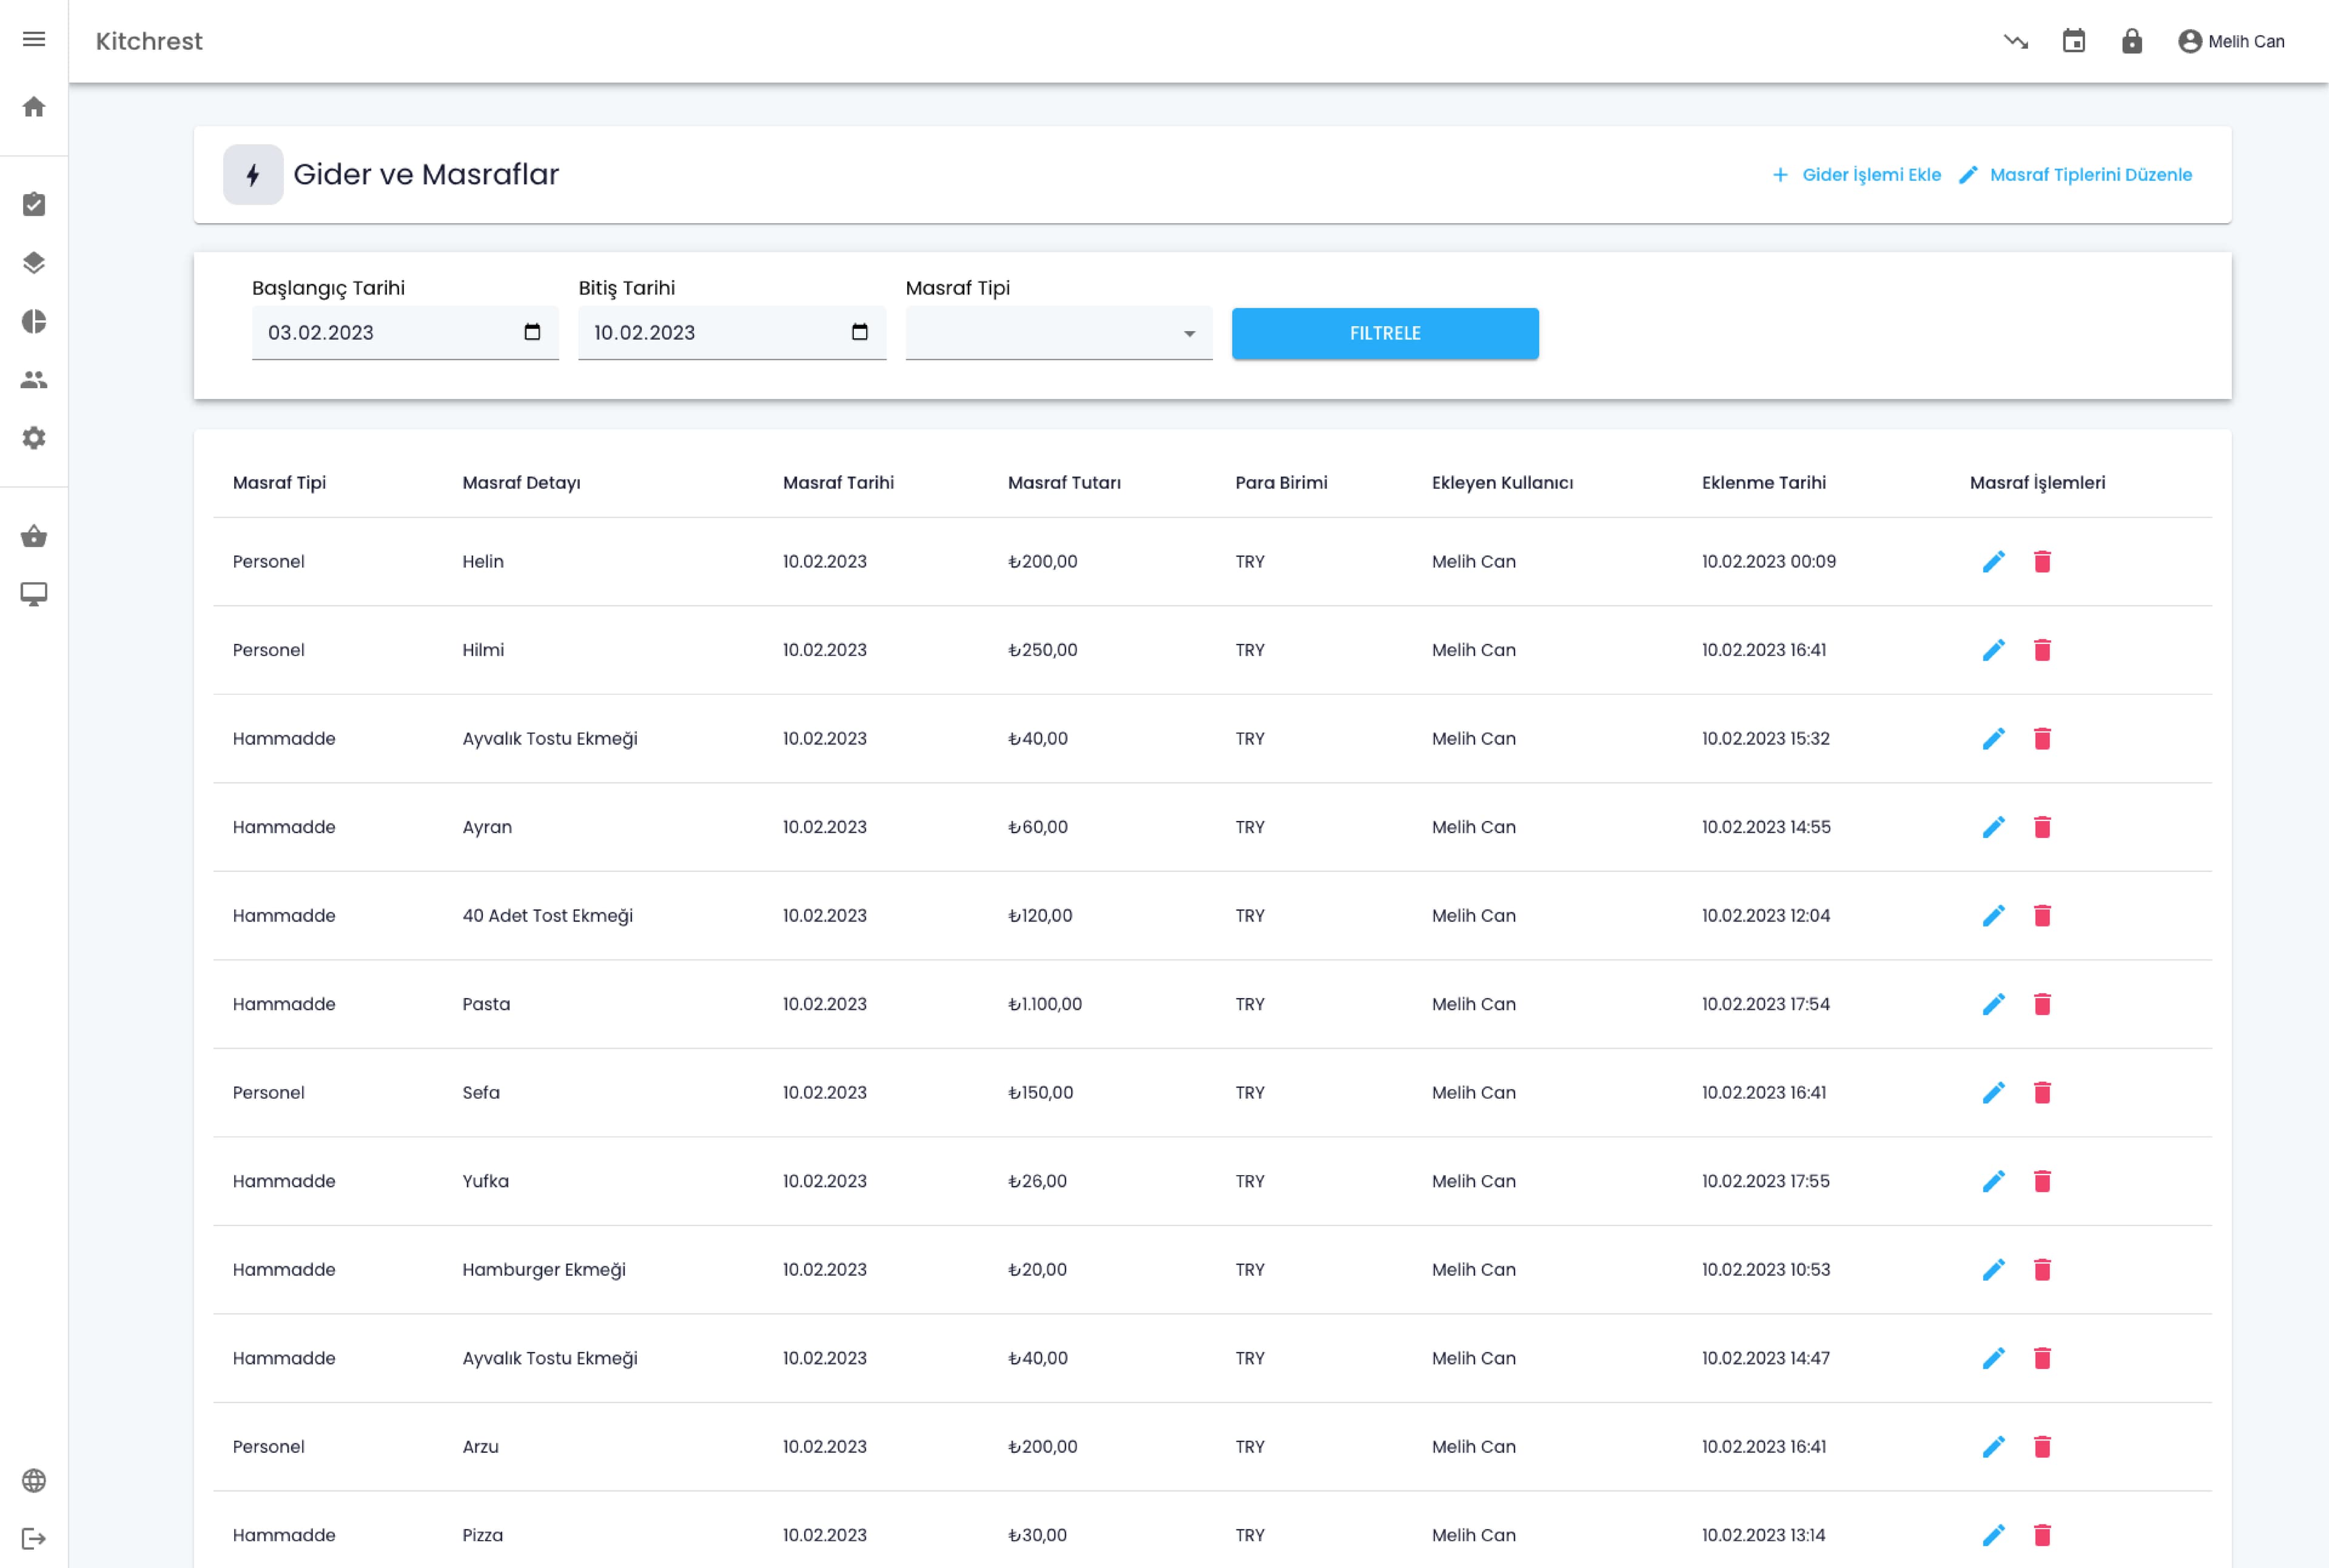
Task: Open the shopping basket sidebar icon
Action: (34, 537)
